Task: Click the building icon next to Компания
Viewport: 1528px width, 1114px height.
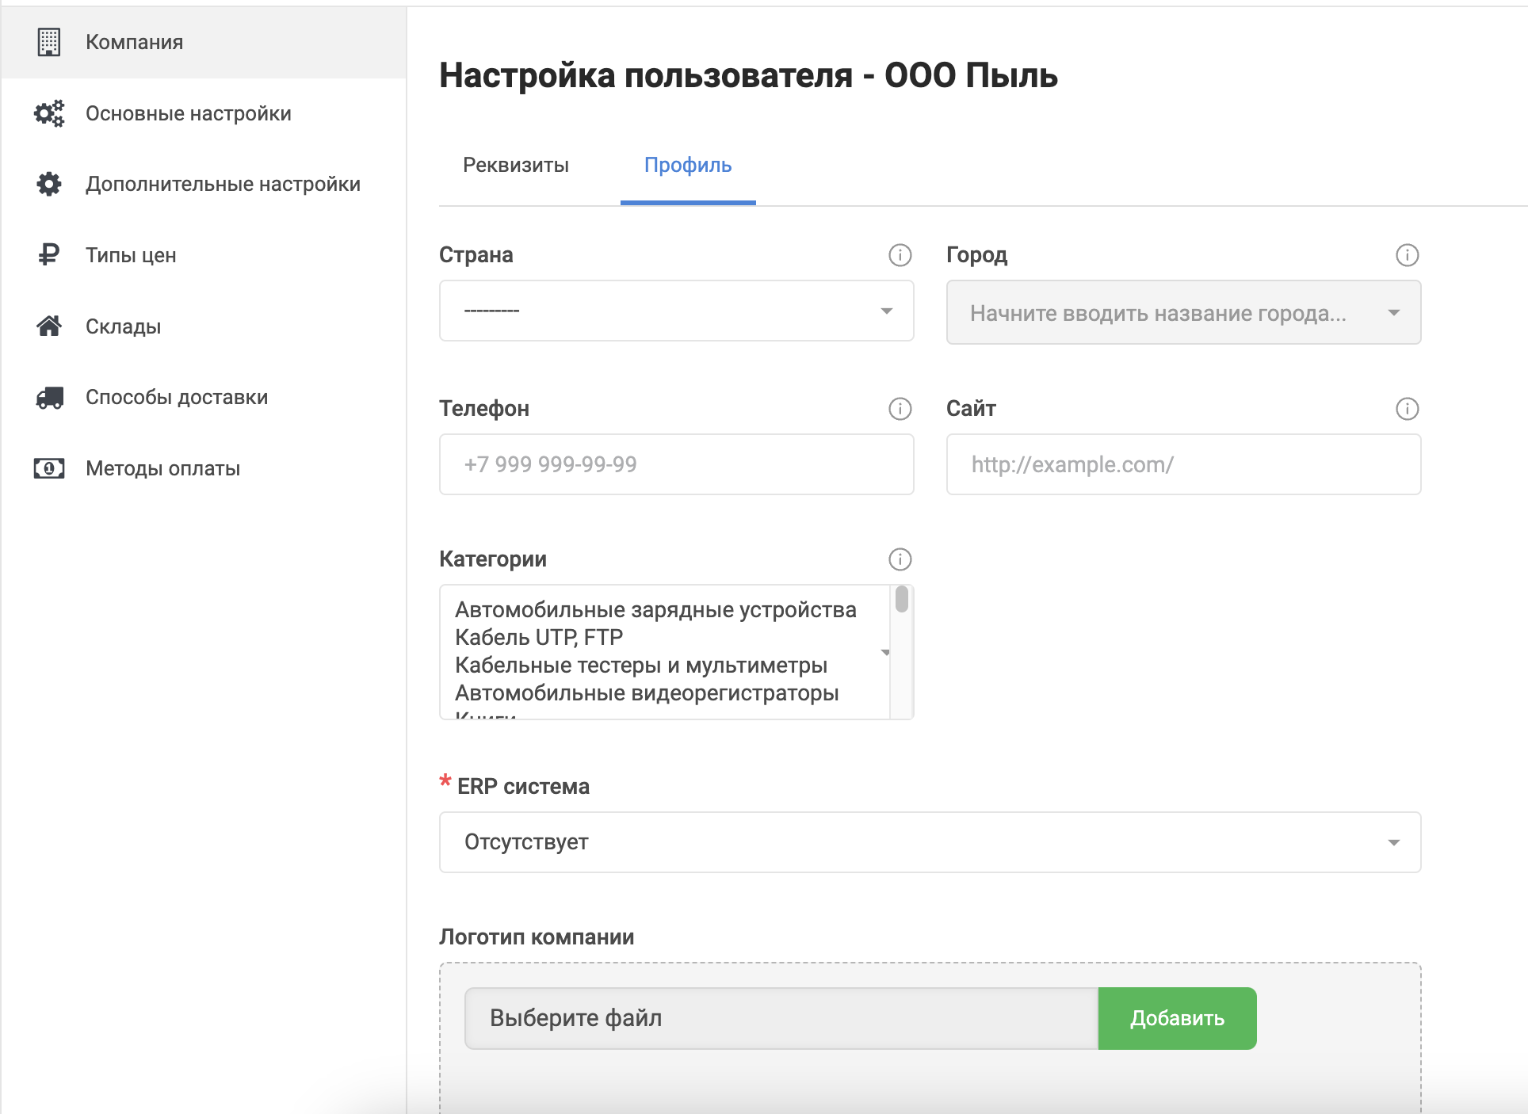Action: (48, 42)
